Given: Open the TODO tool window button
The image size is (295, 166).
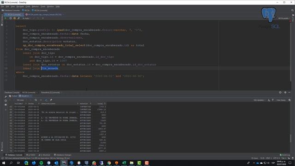Looking at the screenshot, I should coord(31,155).
